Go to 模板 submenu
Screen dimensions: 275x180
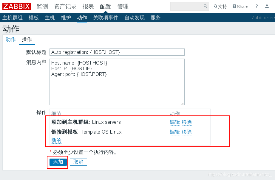[33, 18]
